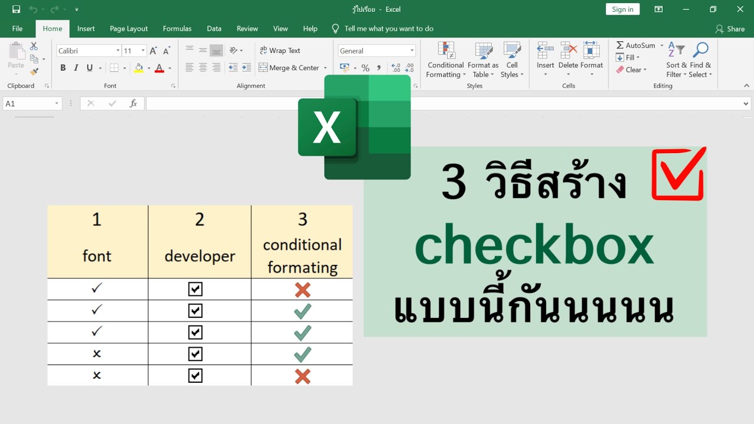
Task: Expand the Underline style dropdown arrow
Action: pyautogui.click(x=100, y=68)
